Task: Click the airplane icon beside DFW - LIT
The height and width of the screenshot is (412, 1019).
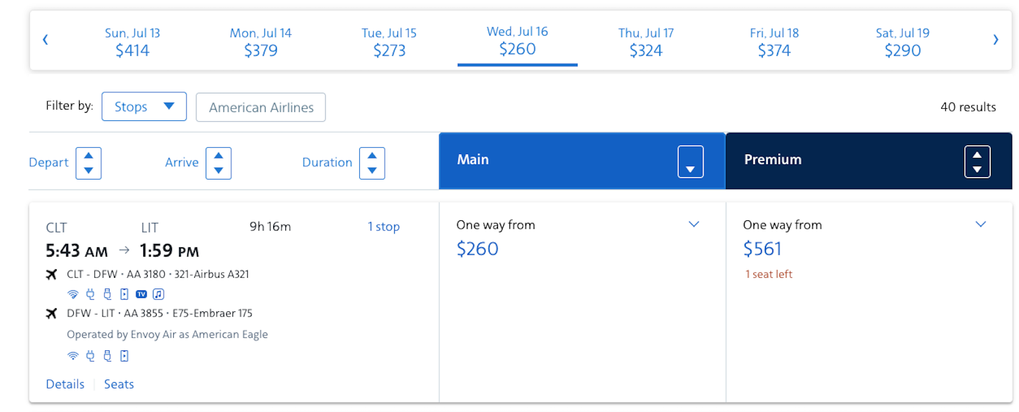Action: [x=52, y=313]
